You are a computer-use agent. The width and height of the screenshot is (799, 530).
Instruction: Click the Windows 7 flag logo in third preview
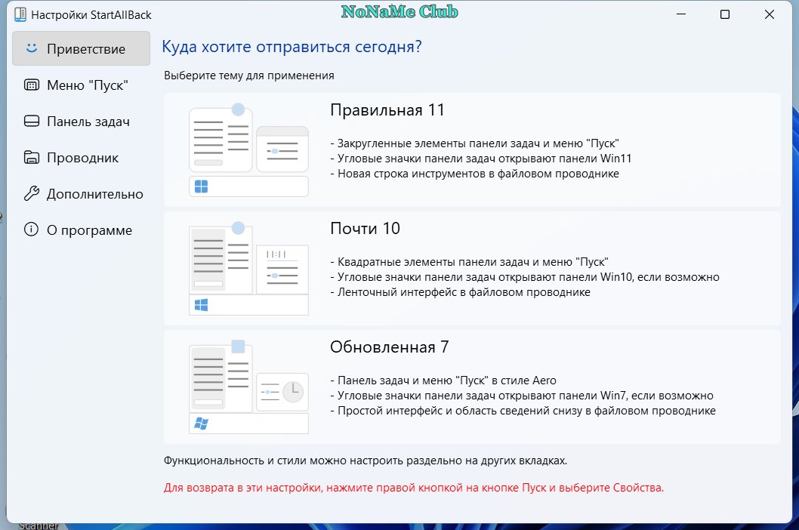(x=202, y=423)
